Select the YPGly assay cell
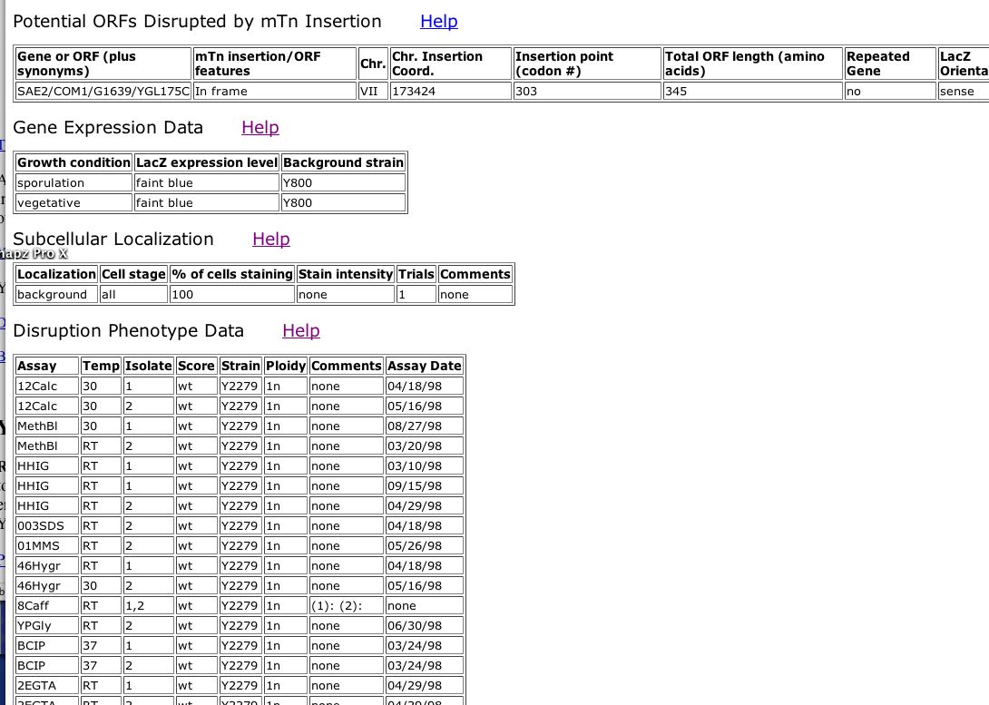Viewport: 989px width, 705px height. (x=47, y=625)
